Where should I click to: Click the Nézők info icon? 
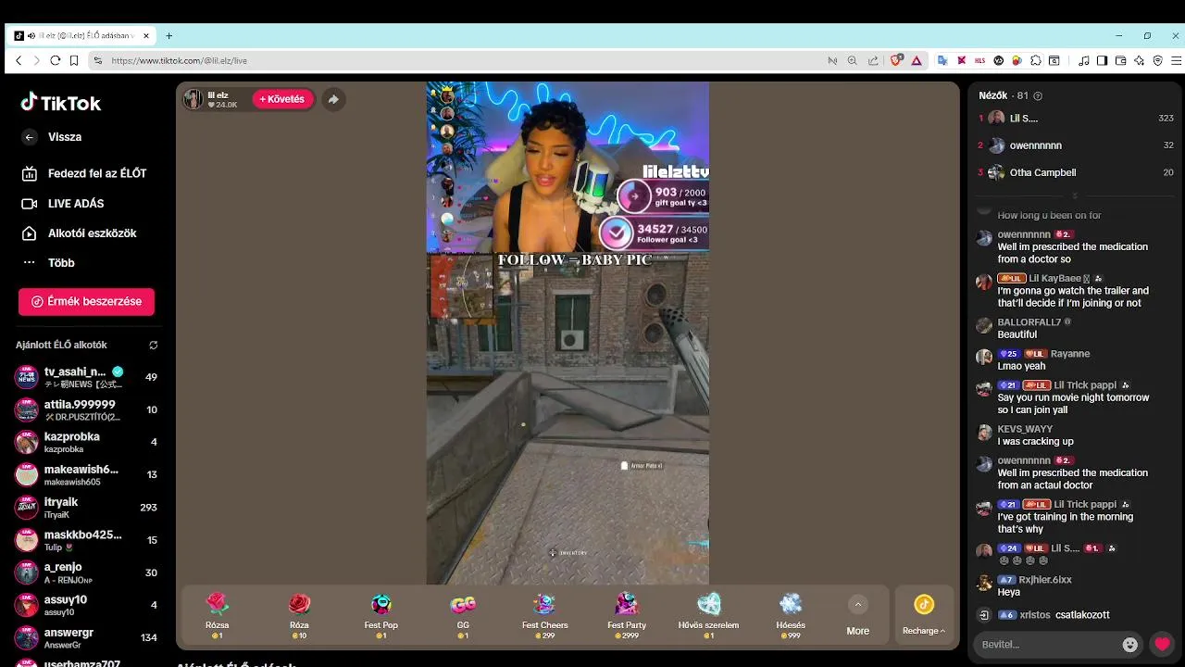point(1038,96)
